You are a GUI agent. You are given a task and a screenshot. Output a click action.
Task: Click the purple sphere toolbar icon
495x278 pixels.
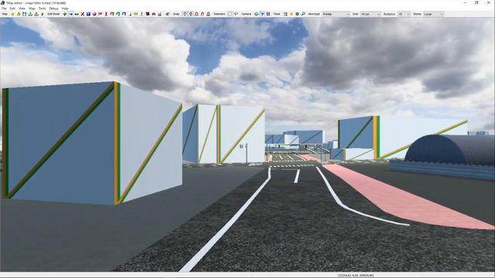[x=94, y=14]
